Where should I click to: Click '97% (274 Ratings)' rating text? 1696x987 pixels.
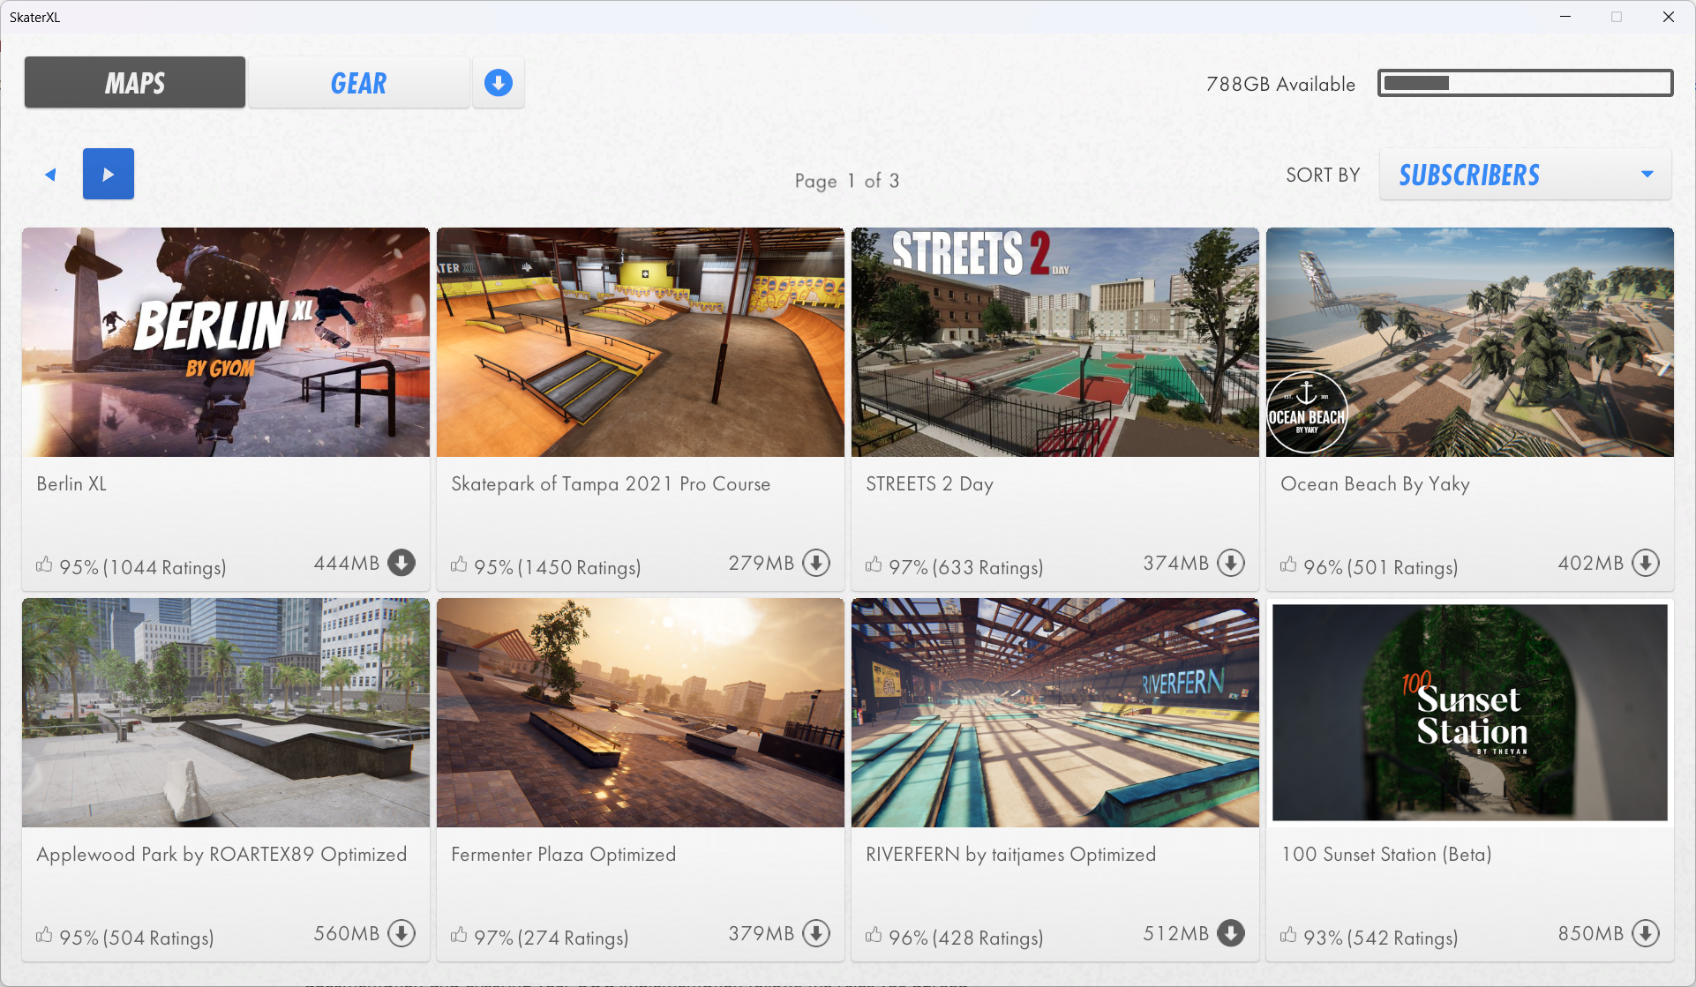[552, 938]
